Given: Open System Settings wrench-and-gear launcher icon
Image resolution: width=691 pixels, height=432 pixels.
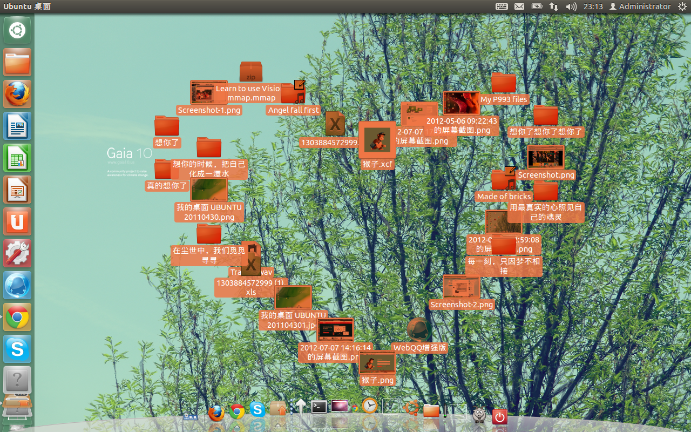Looking at the screenshot, I should [x=17, y=253].
